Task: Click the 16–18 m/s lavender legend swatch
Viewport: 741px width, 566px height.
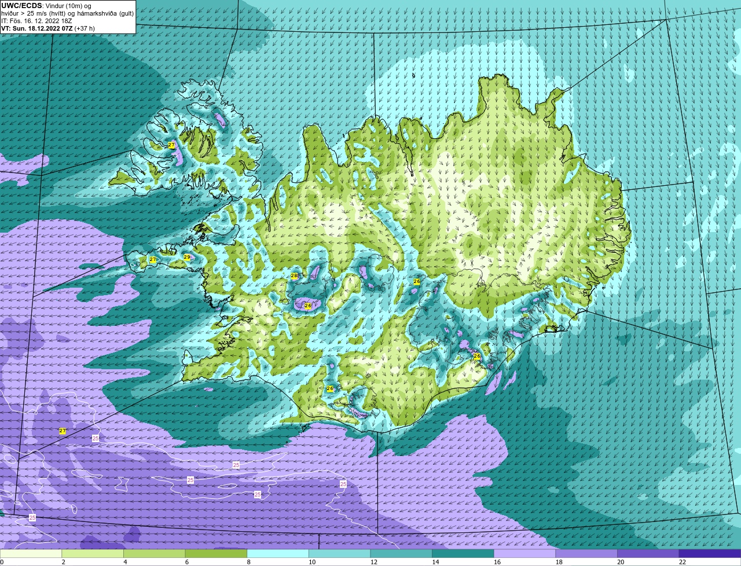Action: point(525,554)
